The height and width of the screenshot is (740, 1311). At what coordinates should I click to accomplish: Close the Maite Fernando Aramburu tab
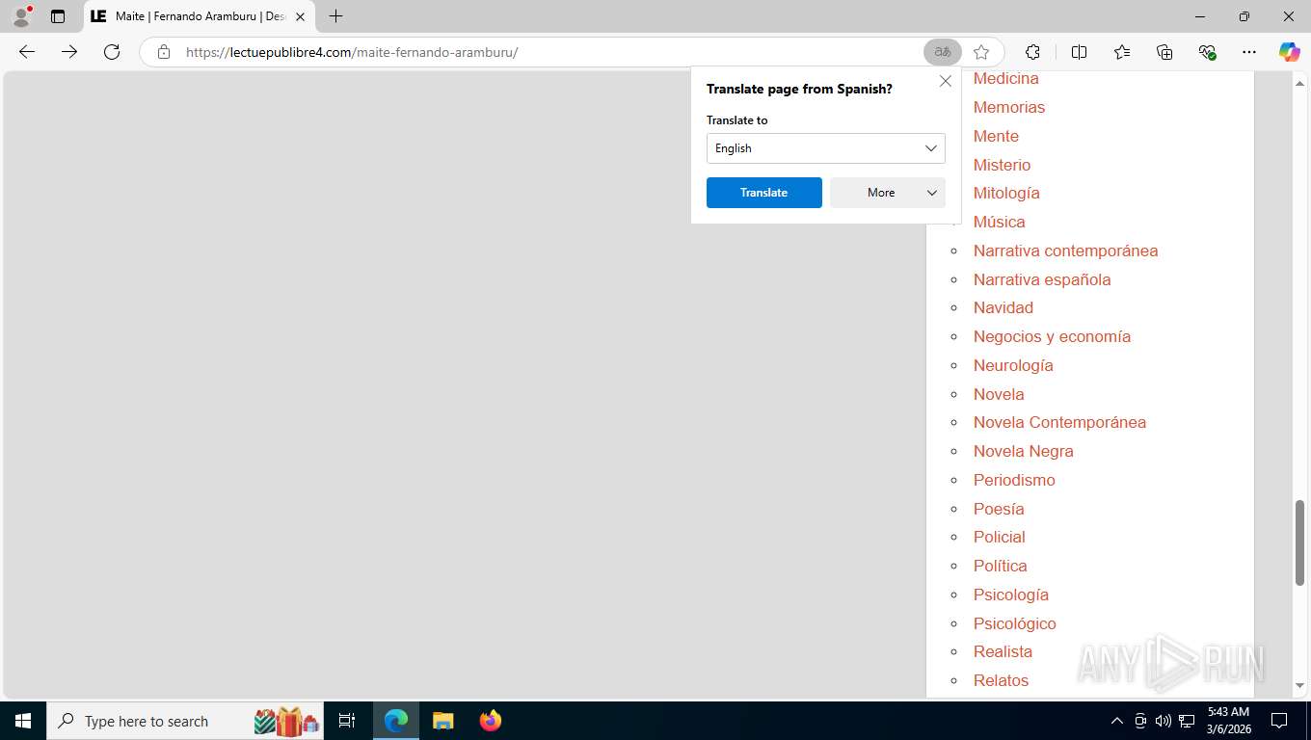(300, 16)
